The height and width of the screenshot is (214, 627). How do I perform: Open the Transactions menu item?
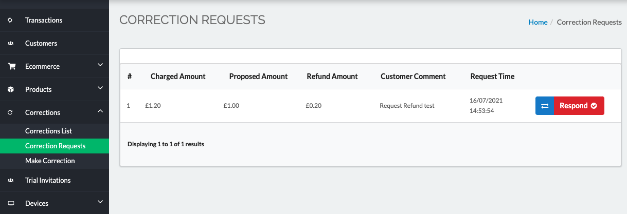coord(44,21)
